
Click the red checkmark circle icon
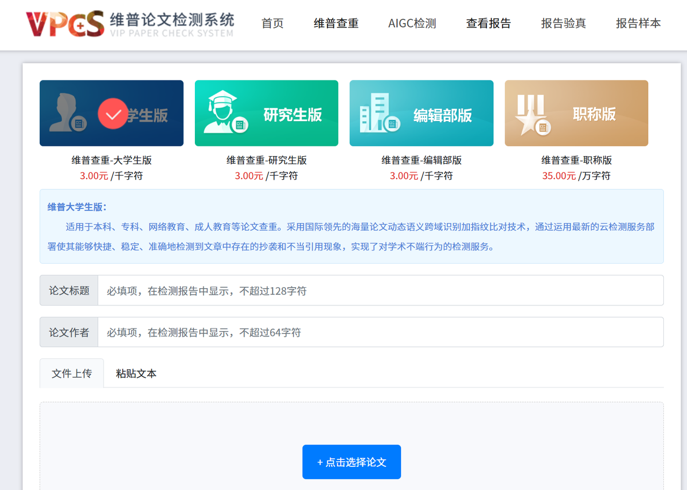(x=114, y=114)
